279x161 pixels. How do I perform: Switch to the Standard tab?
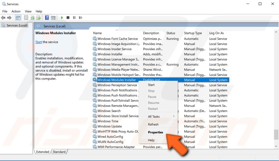(59, 152)
